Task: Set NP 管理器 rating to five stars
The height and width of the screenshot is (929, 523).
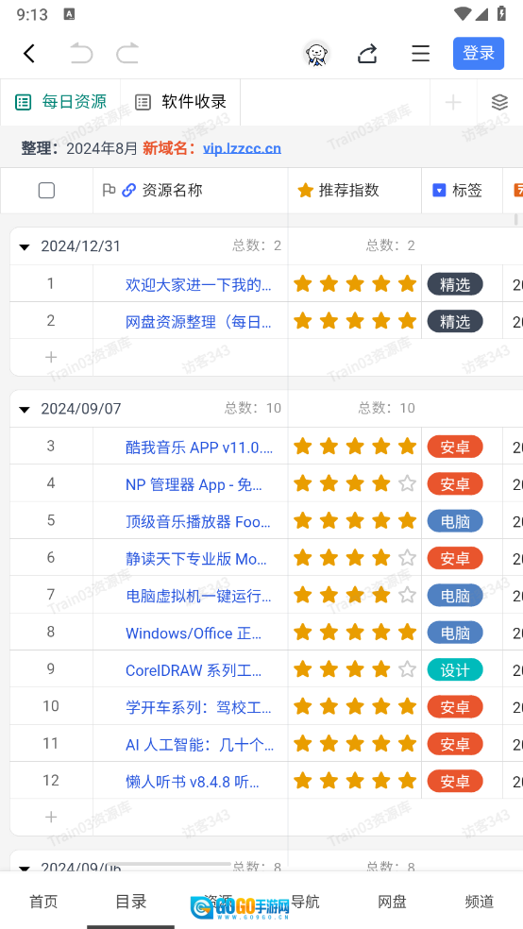Action: [x=407, y=484]
